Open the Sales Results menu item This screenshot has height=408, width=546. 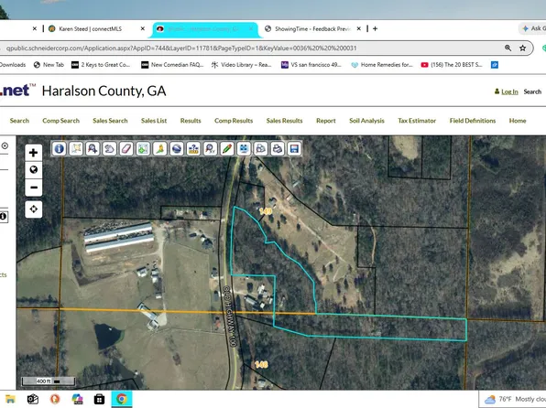pos(285,121)
